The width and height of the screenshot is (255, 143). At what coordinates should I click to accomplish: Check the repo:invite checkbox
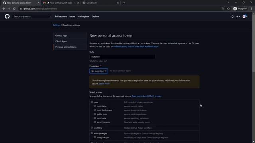95,118
